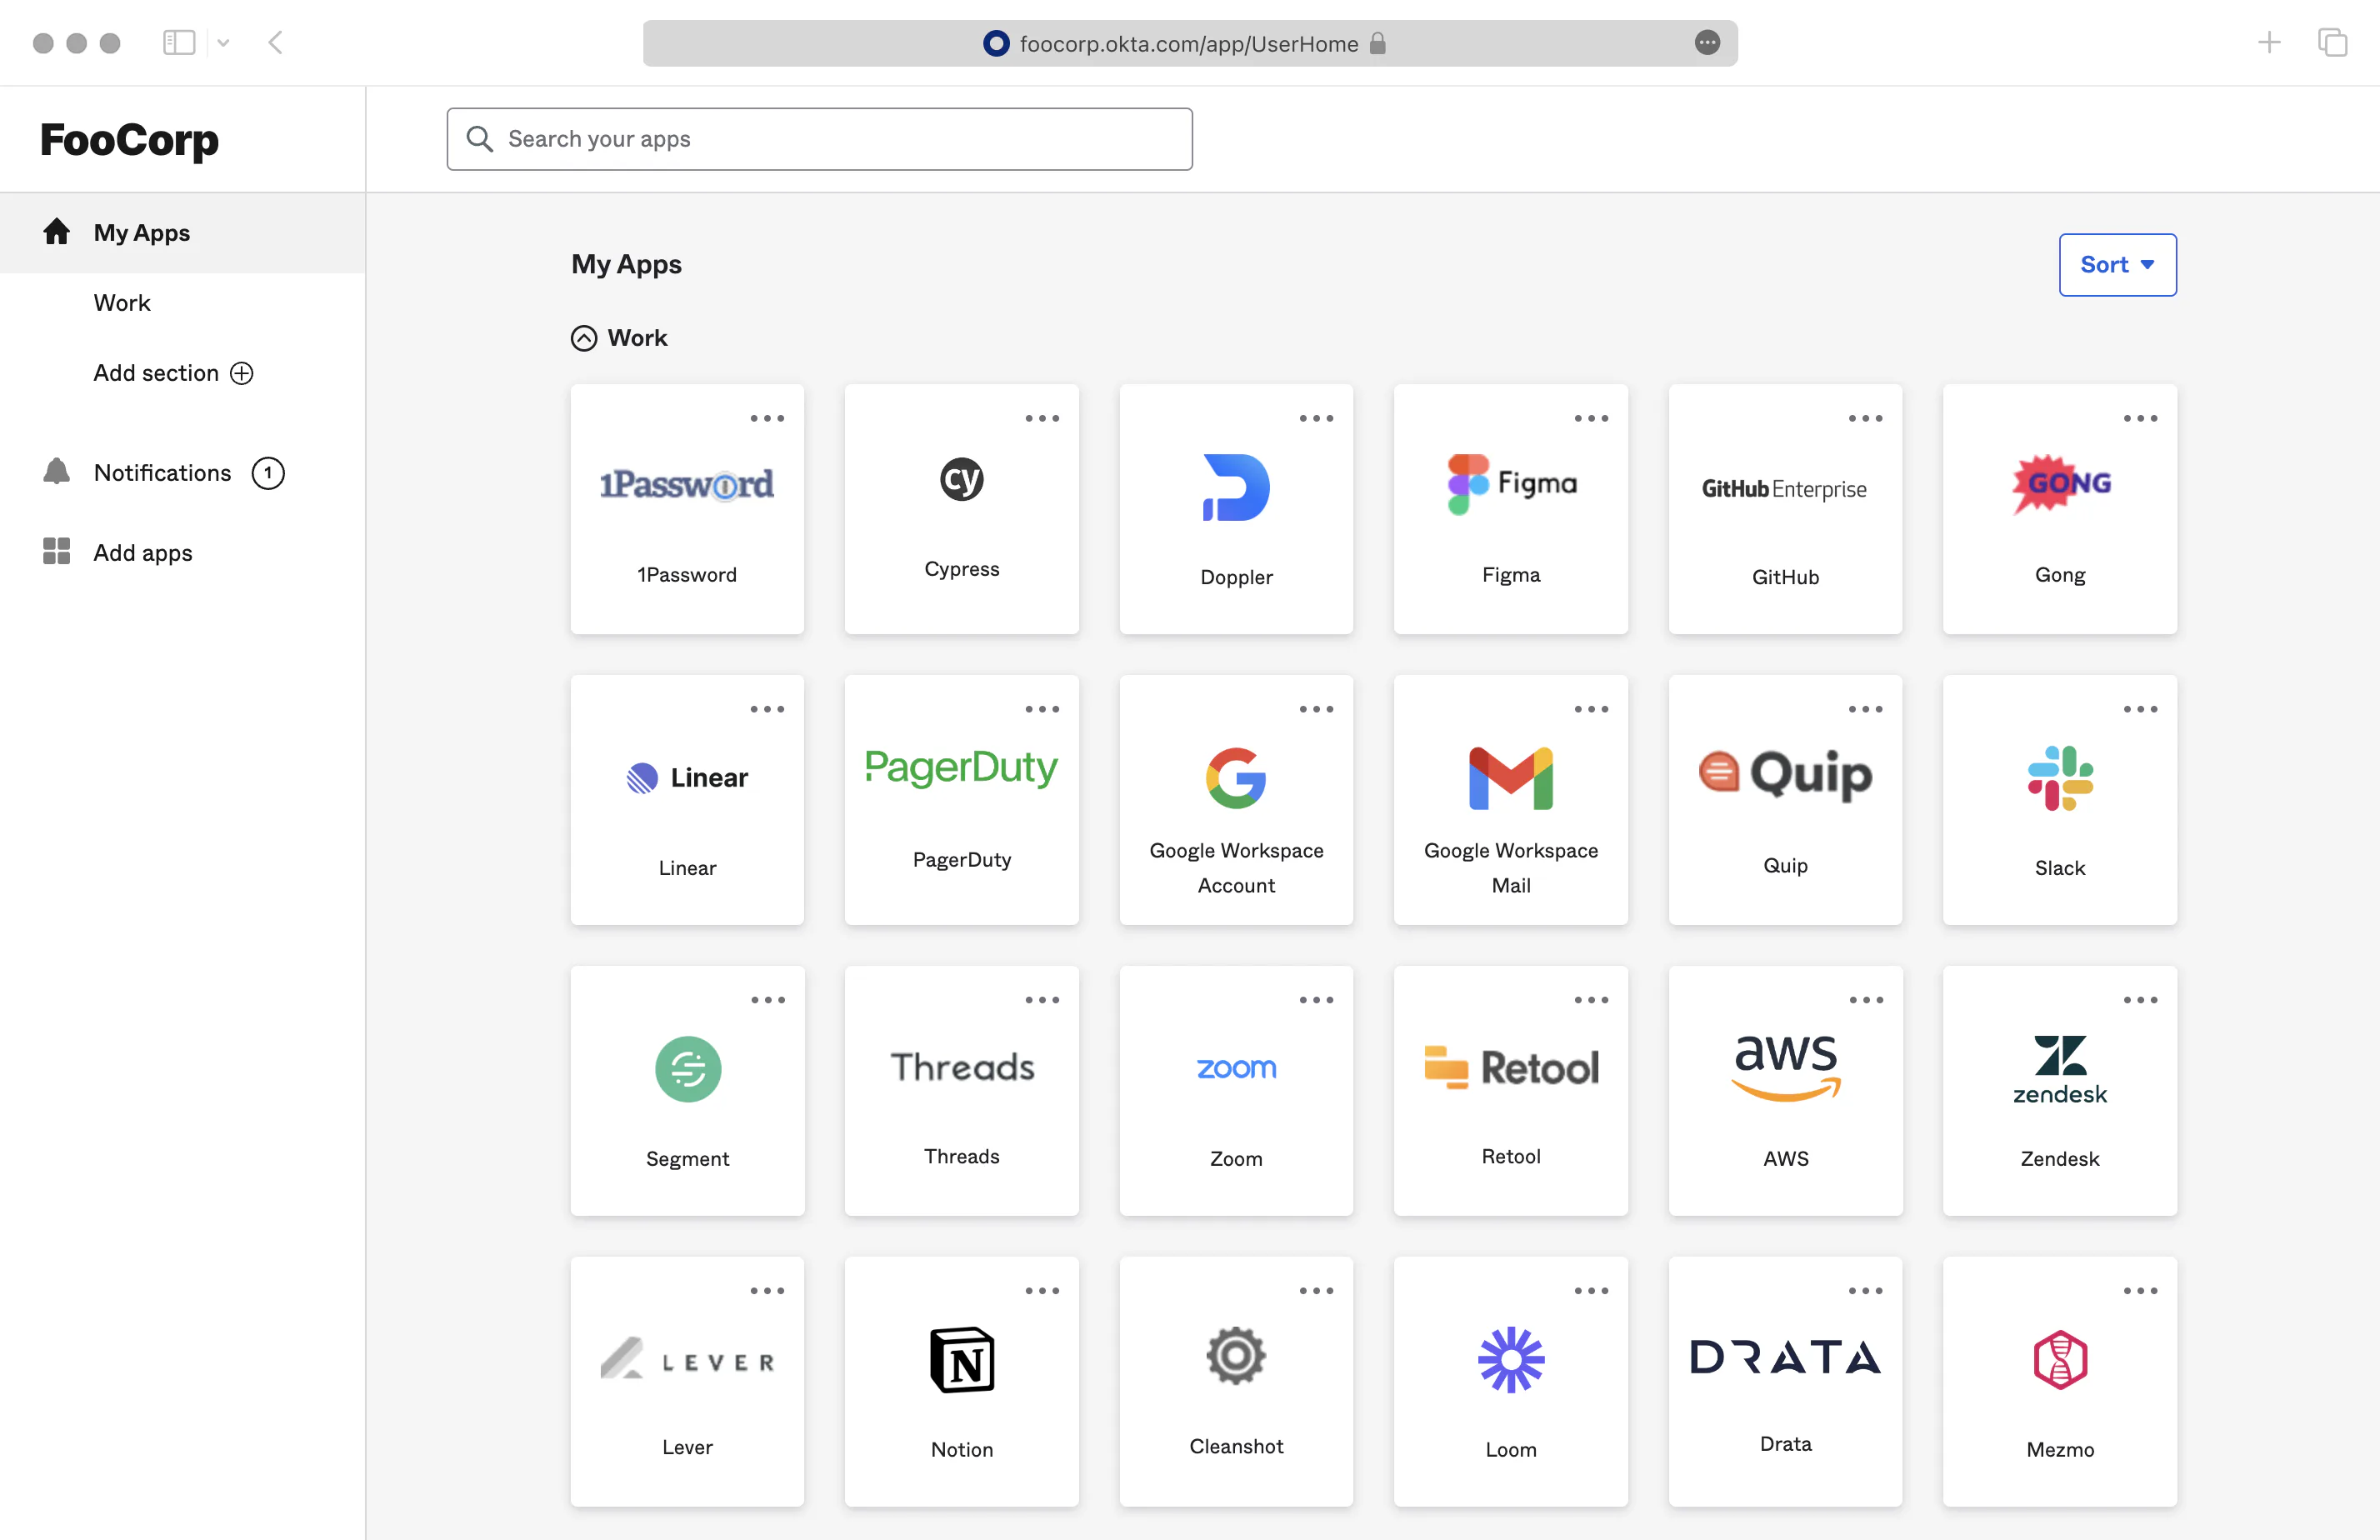Click the Search your apps field
Image resolution: width=2380 pixels, height=1540 pixels.
coord(819,139)
